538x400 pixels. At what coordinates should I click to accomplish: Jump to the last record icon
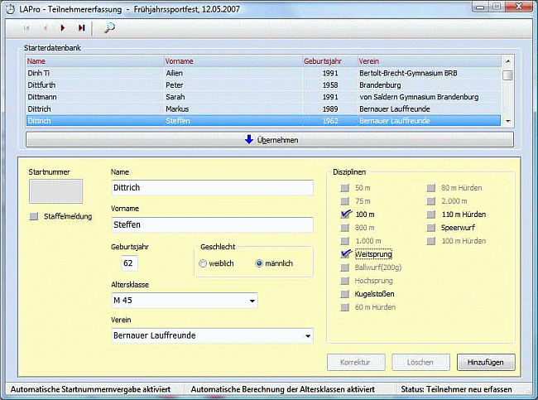(x=81, y=27)
